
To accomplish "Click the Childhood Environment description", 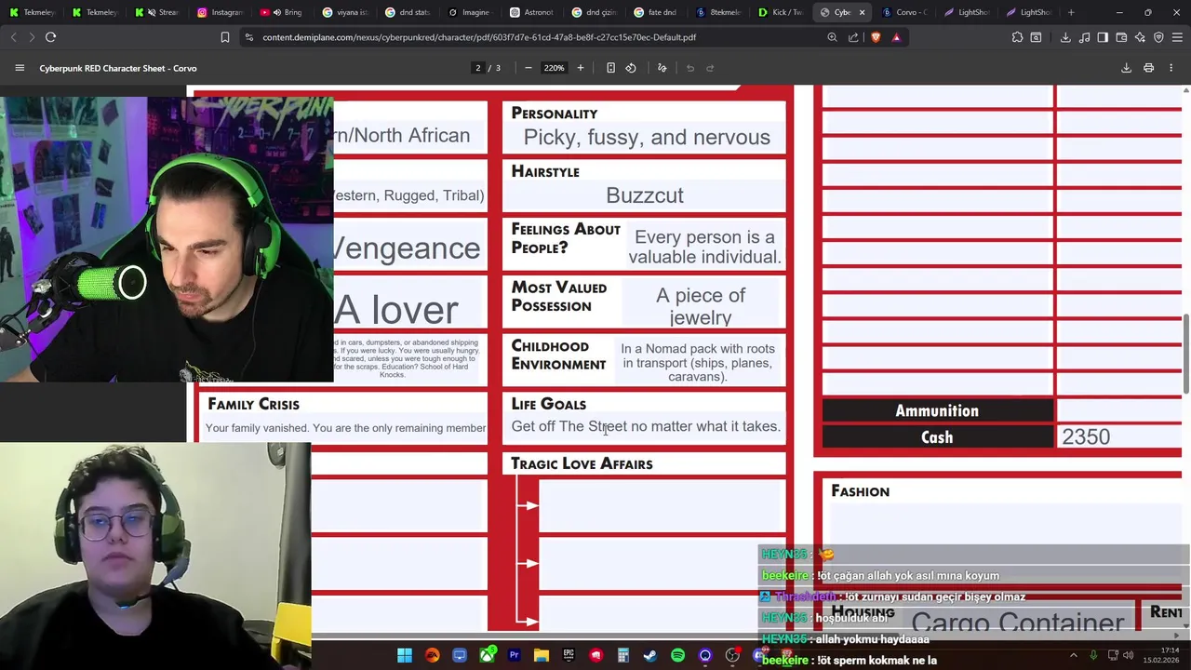I will click(x=698, y=363).
